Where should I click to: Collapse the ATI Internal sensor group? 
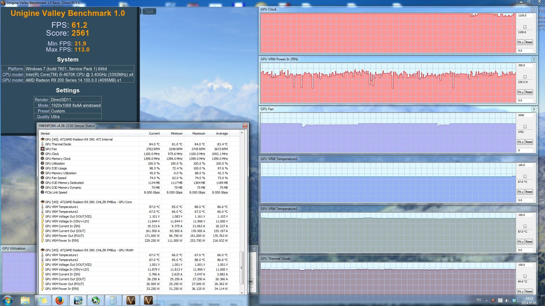[x=43, y=139]
